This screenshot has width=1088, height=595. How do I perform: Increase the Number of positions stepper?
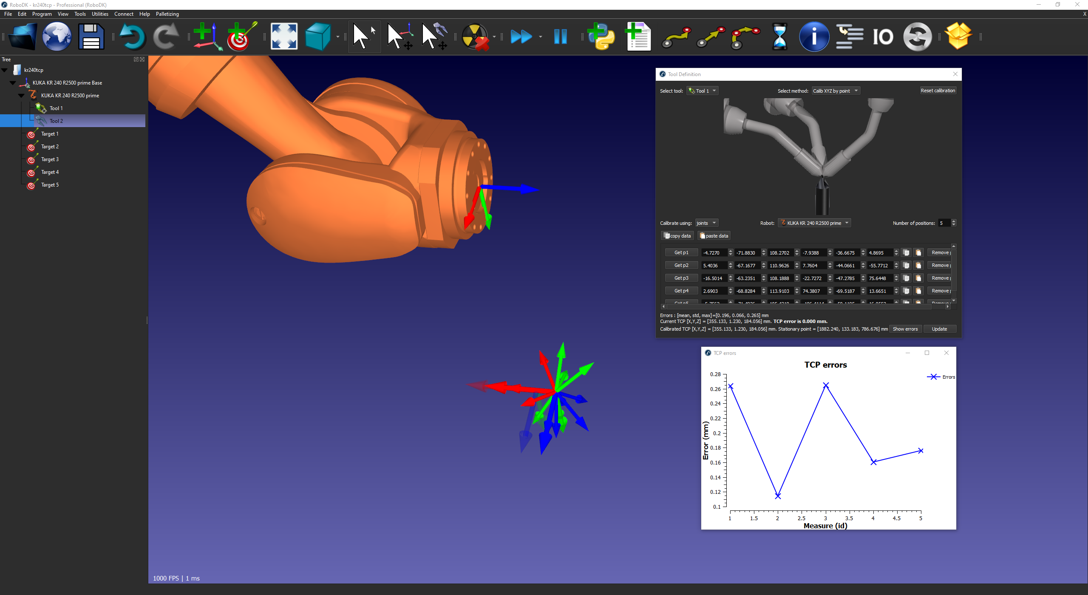954,221
